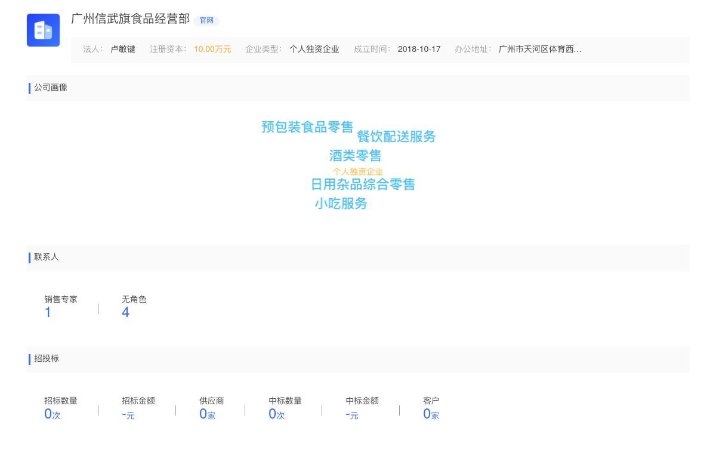Click the blue company logo icon
This screenshot has width=716, height=449.
43,30
